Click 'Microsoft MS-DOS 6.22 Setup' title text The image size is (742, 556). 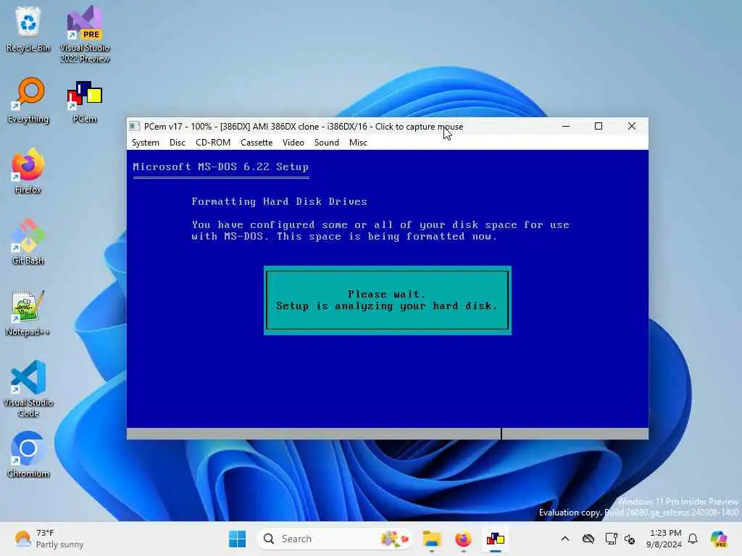[220, 167]
